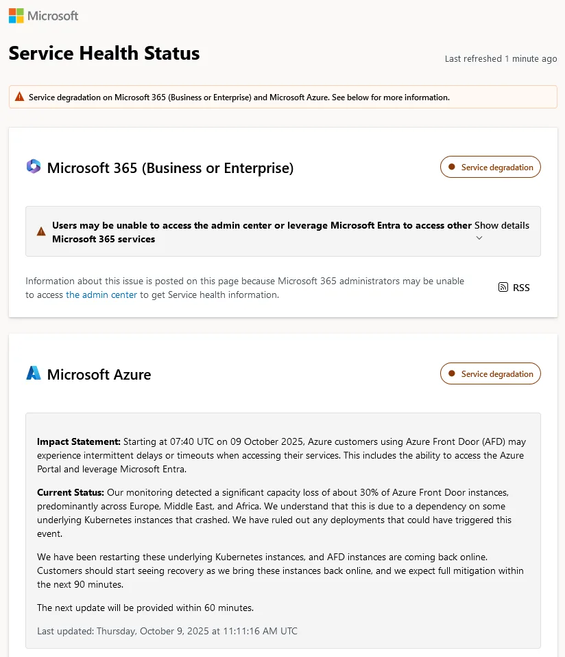Click the top service degradation alert banner
Image resolution: width=565 pixels, height=657 pixels.
tap(282, 96)
